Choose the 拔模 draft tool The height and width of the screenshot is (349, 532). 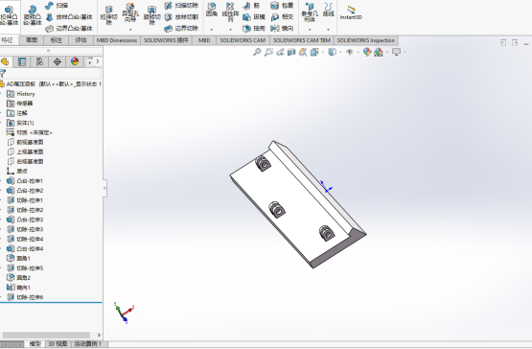pos(254,17)
